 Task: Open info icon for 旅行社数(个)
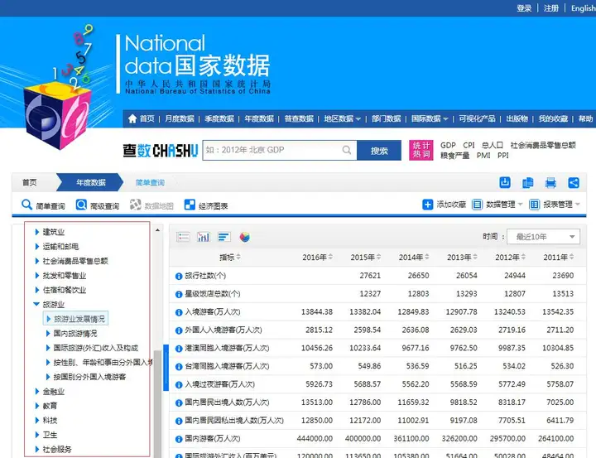179,276
